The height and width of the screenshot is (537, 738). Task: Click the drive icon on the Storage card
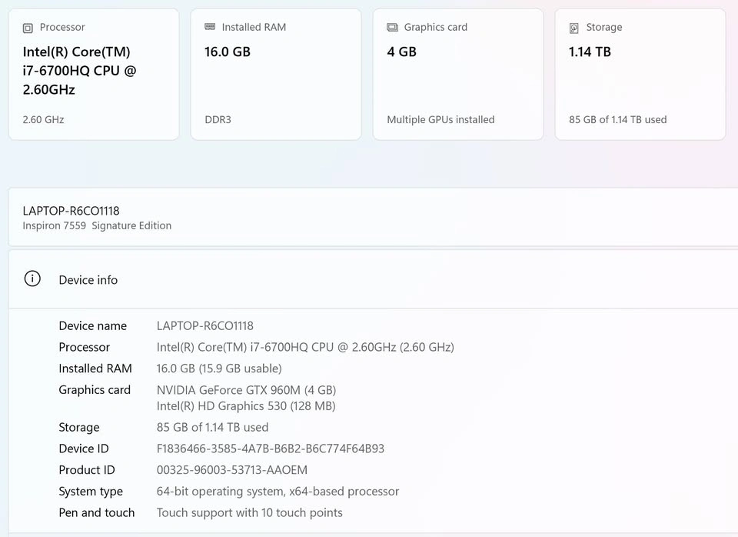click(x=573, y=28)
